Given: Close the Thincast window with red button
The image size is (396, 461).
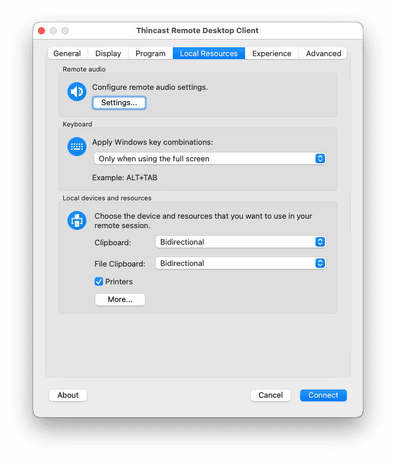Looking at the screenshot, I should 41,31.
